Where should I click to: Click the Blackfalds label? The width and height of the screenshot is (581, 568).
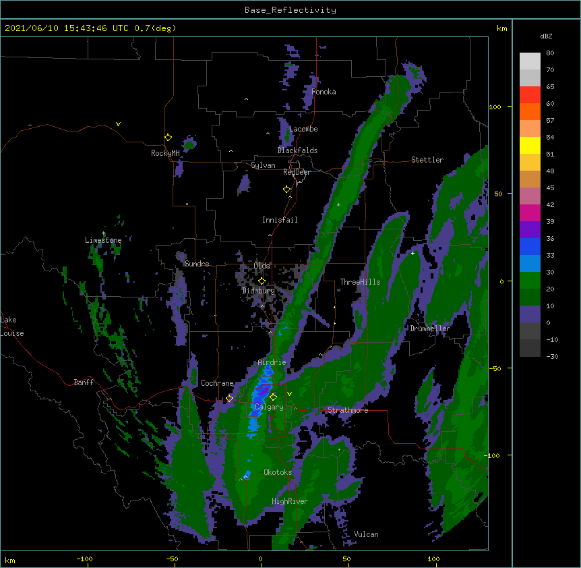coord(297,150)
